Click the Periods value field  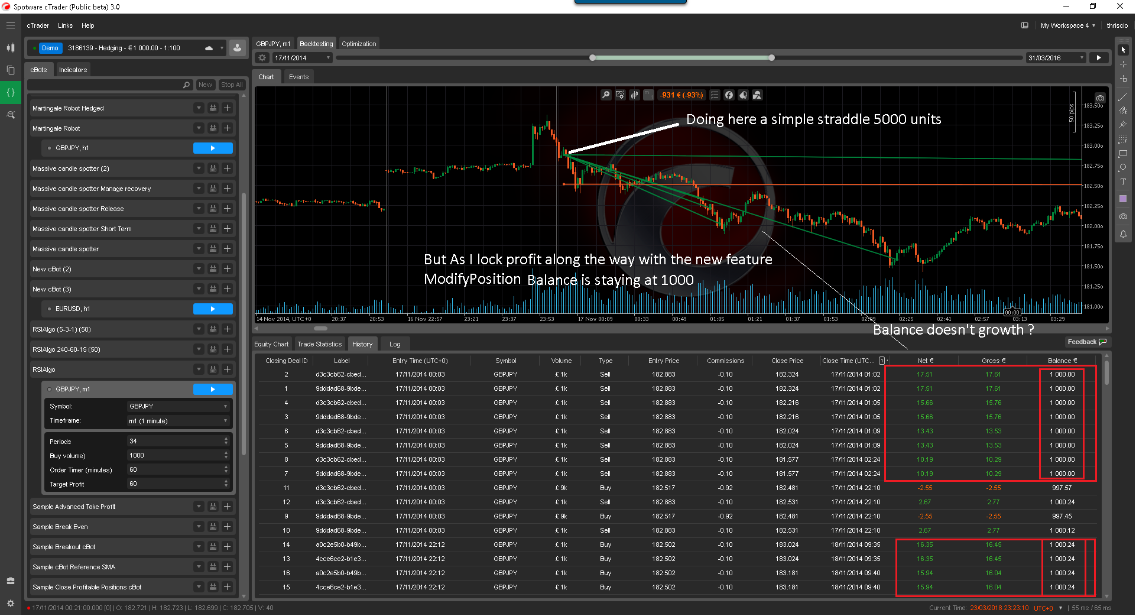(x=178, y=442)
